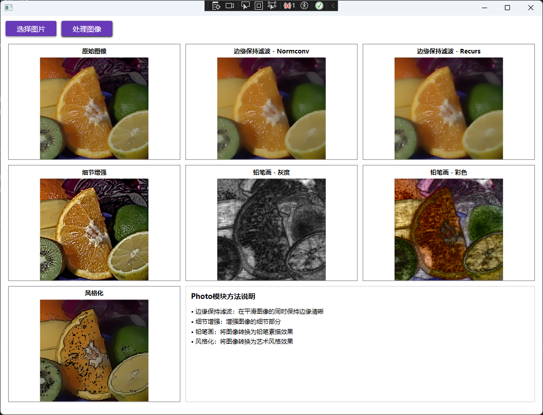Open the grayscale pencil sketch preview
543x415 pixels.
click(271, 229)
